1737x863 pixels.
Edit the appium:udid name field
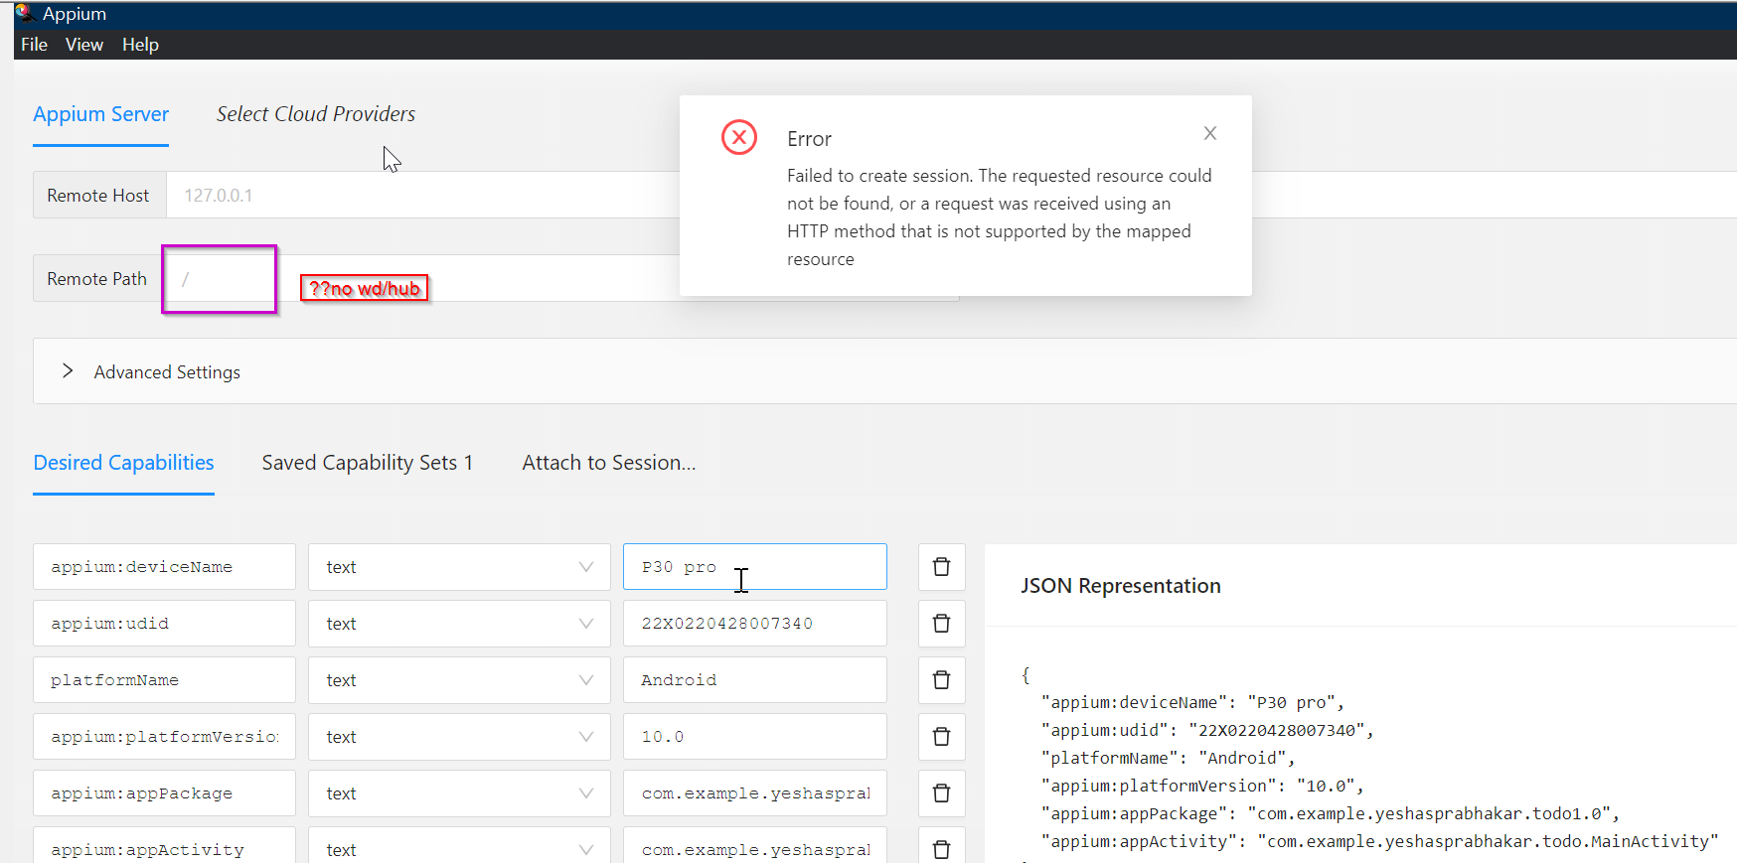tap(164, 624)
